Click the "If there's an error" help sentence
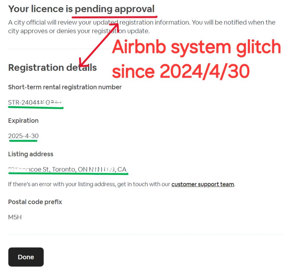Image resolution: width=284 pixels, height=273 pixels. pos(89,184)
